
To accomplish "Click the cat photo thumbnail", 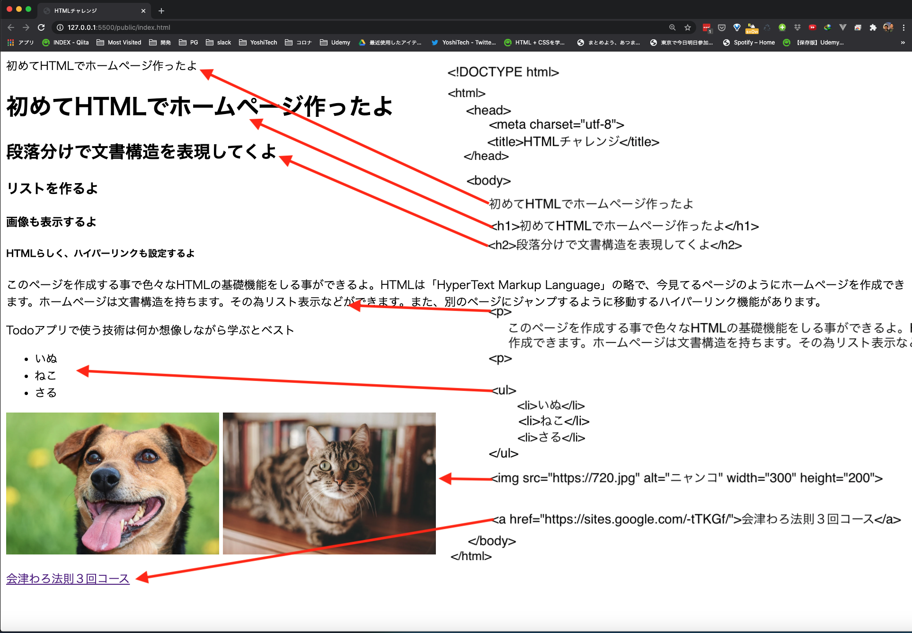I will tap(329, 483).
